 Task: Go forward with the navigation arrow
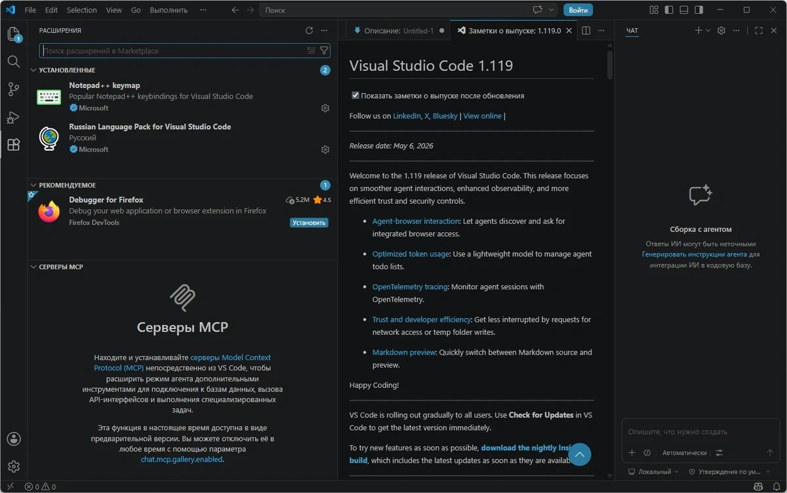[249, 10]
